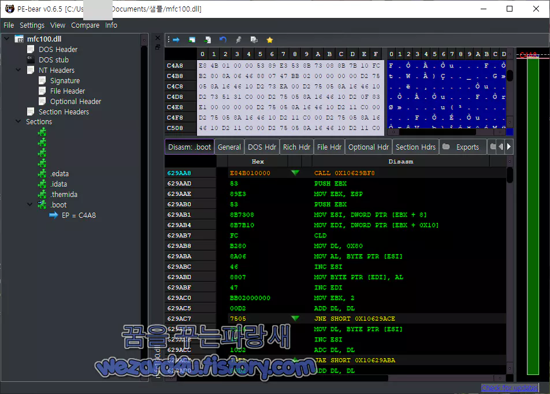550x394 pixels.
Task: Open the Settings menu
Action: (x=32, y=25)
